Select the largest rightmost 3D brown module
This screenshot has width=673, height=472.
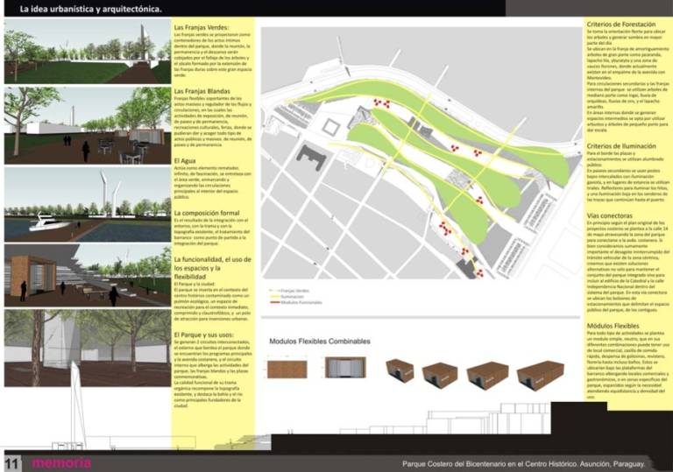(x=541, y=374)
